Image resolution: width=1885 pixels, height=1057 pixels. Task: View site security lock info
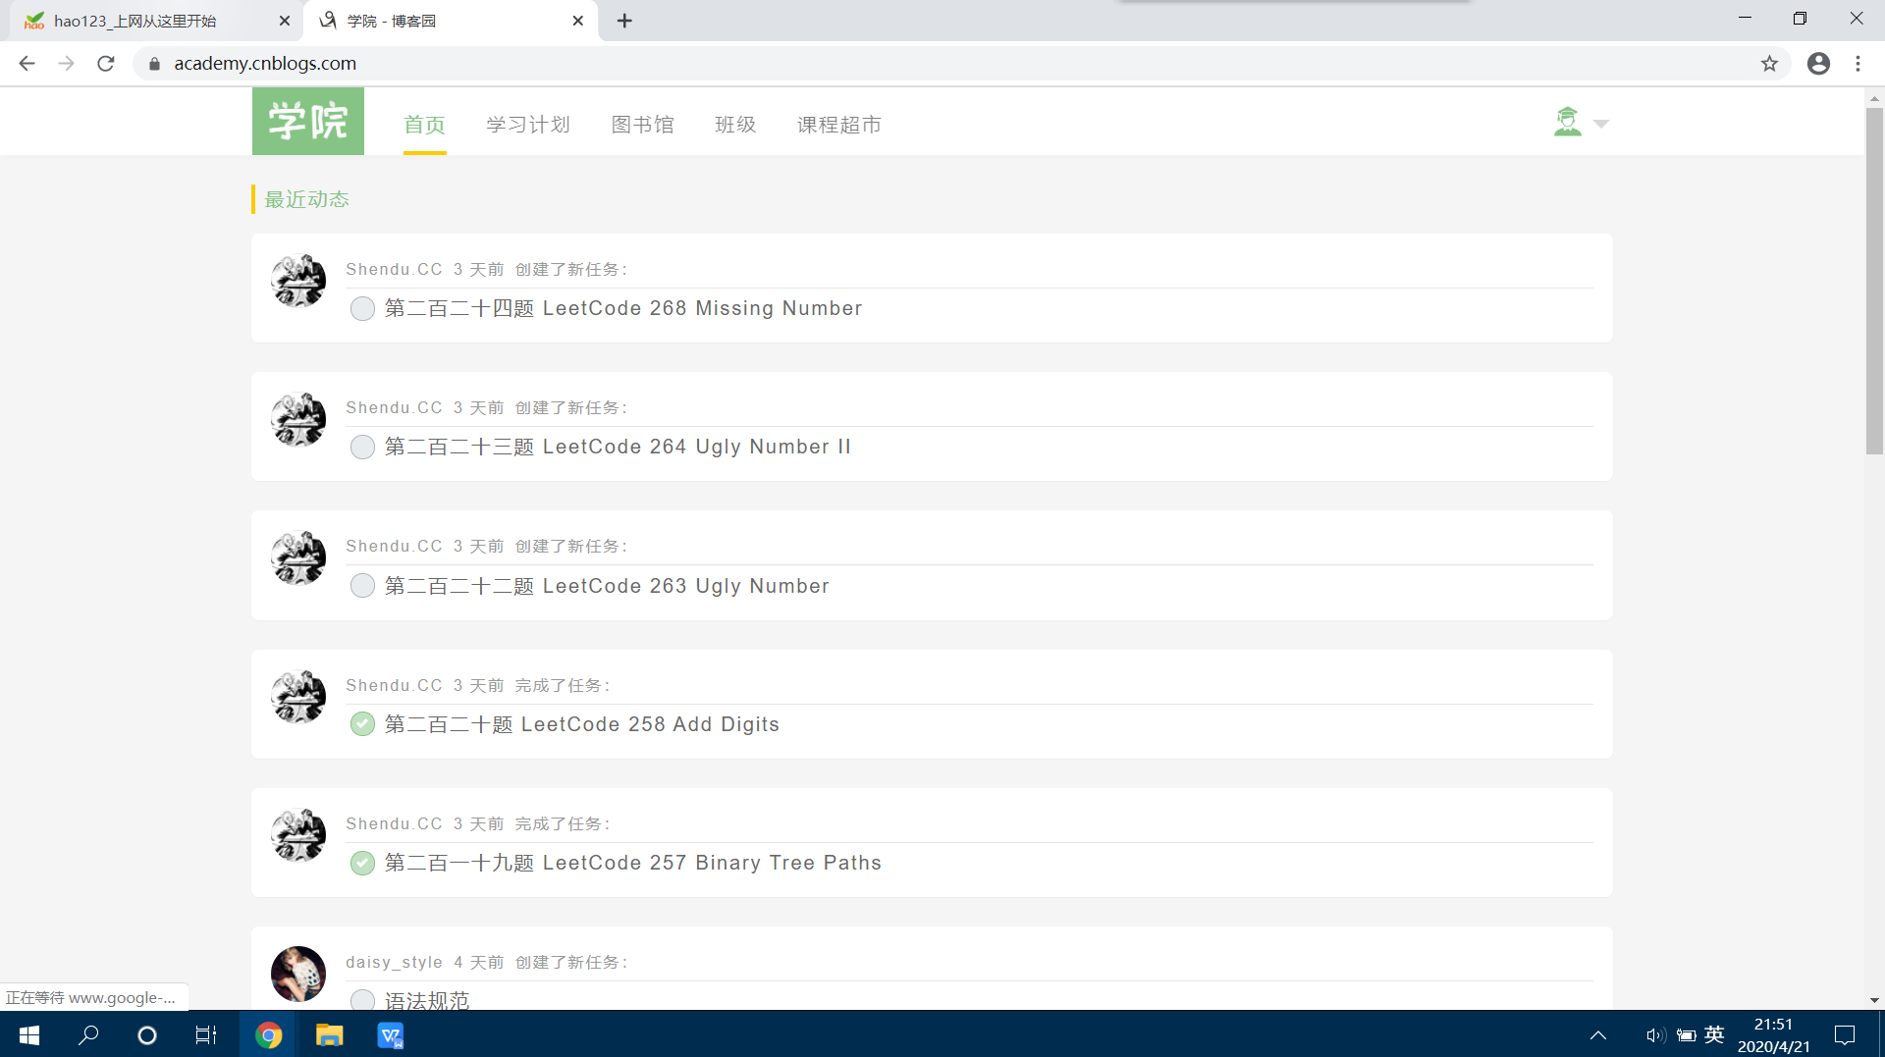coord(154,64)
